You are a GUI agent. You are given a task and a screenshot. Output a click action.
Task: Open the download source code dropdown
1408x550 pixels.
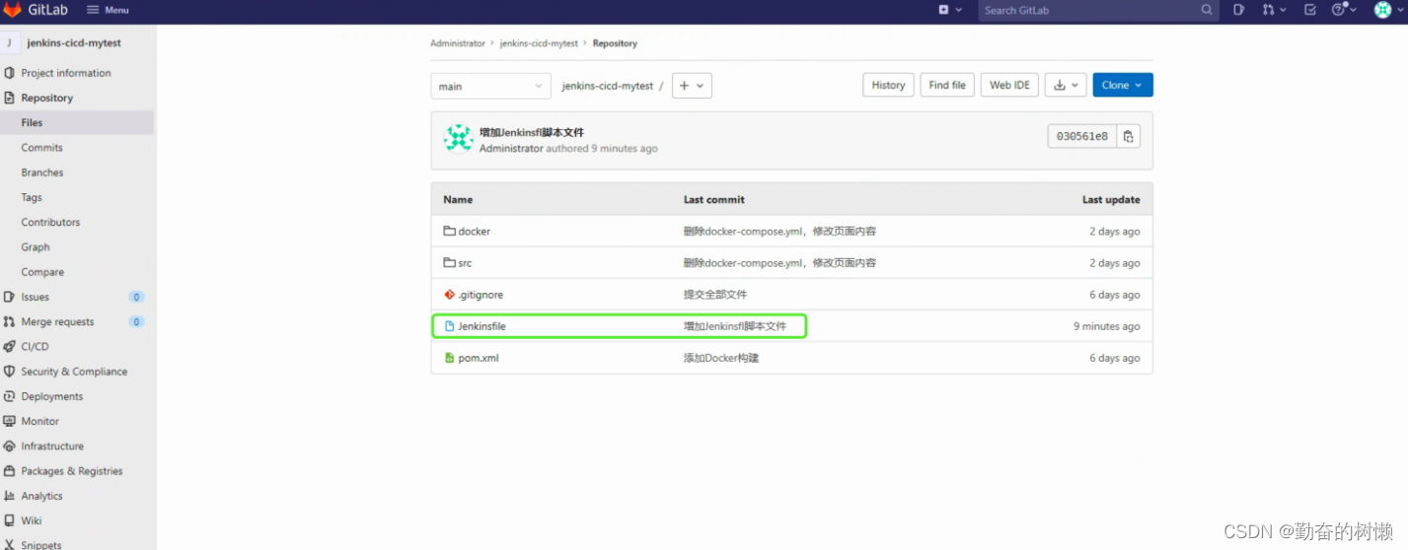[x=1066, y=85]
